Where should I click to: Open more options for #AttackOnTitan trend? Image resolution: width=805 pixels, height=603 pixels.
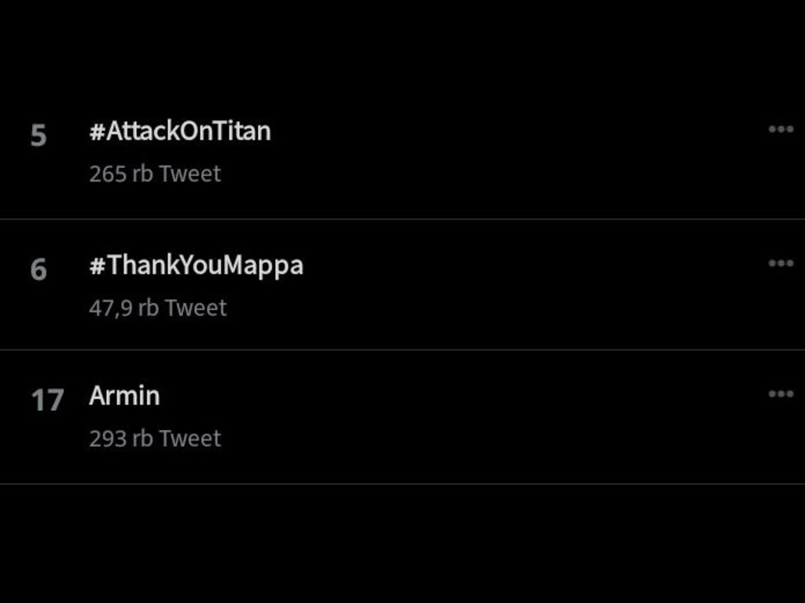781,130
